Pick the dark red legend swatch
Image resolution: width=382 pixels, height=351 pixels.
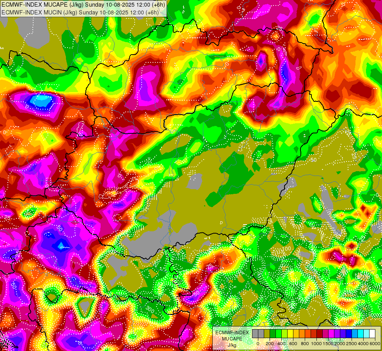[x=320, y=333]
